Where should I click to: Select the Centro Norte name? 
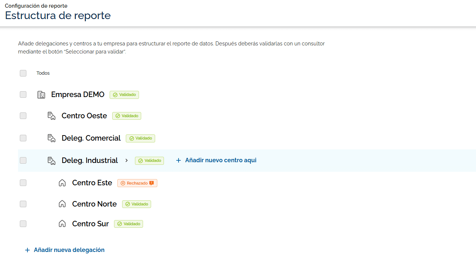(x=95, y=204)
